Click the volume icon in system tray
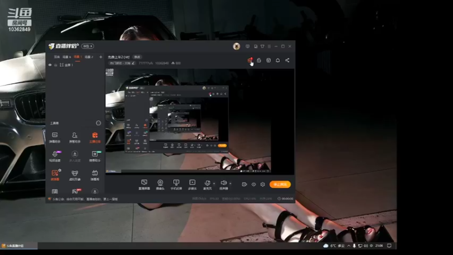Viewport: 453px width, 255px height. click(x=366, y=246)
